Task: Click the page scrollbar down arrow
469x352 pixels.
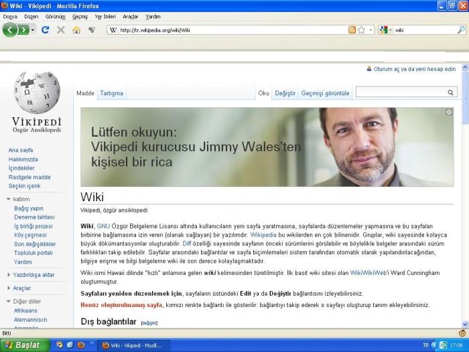Action: pyautogui.click(x=465, y=324)
